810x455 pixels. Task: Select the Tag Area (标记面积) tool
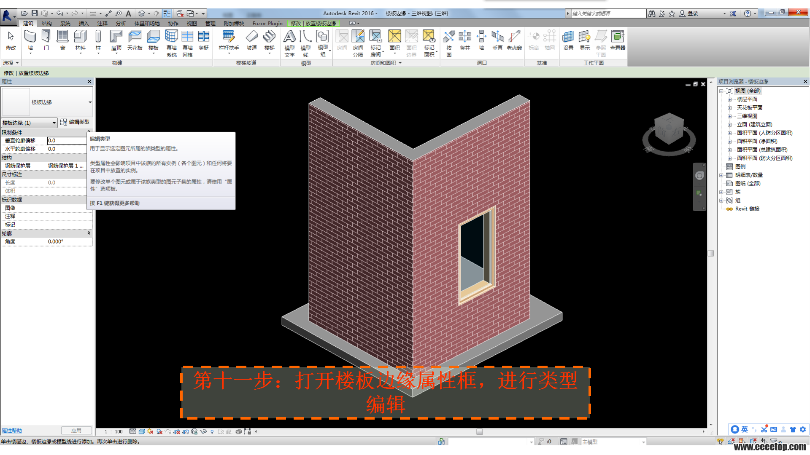(x=429, y=43)
